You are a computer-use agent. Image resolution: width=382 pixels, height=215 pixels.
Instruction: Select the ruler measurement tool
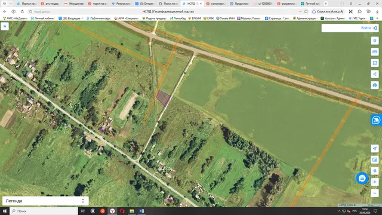coord(375,52)
